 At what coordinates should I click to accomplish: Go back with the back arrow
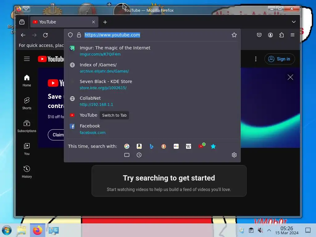(x=23, y=35)
